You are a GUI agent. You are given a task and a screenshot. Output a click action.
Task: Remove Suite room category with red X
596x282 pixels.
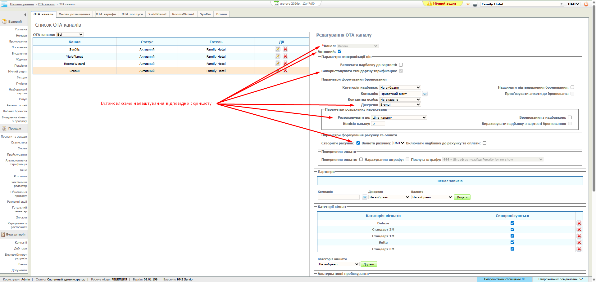click(579, 243)
